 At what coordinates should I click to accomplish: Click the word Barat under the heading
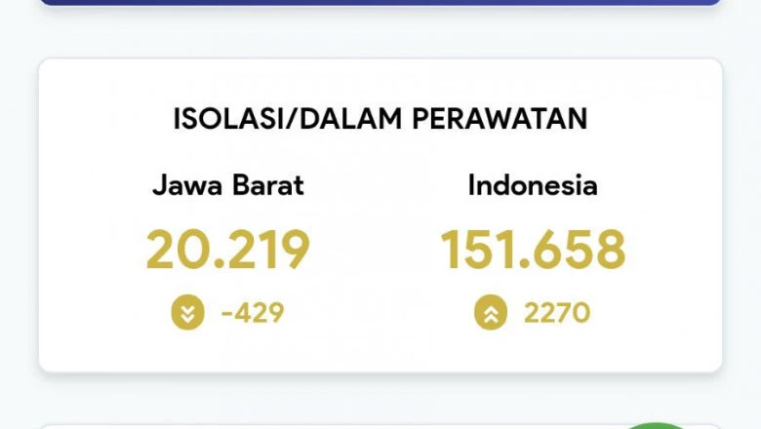(268, 185)
